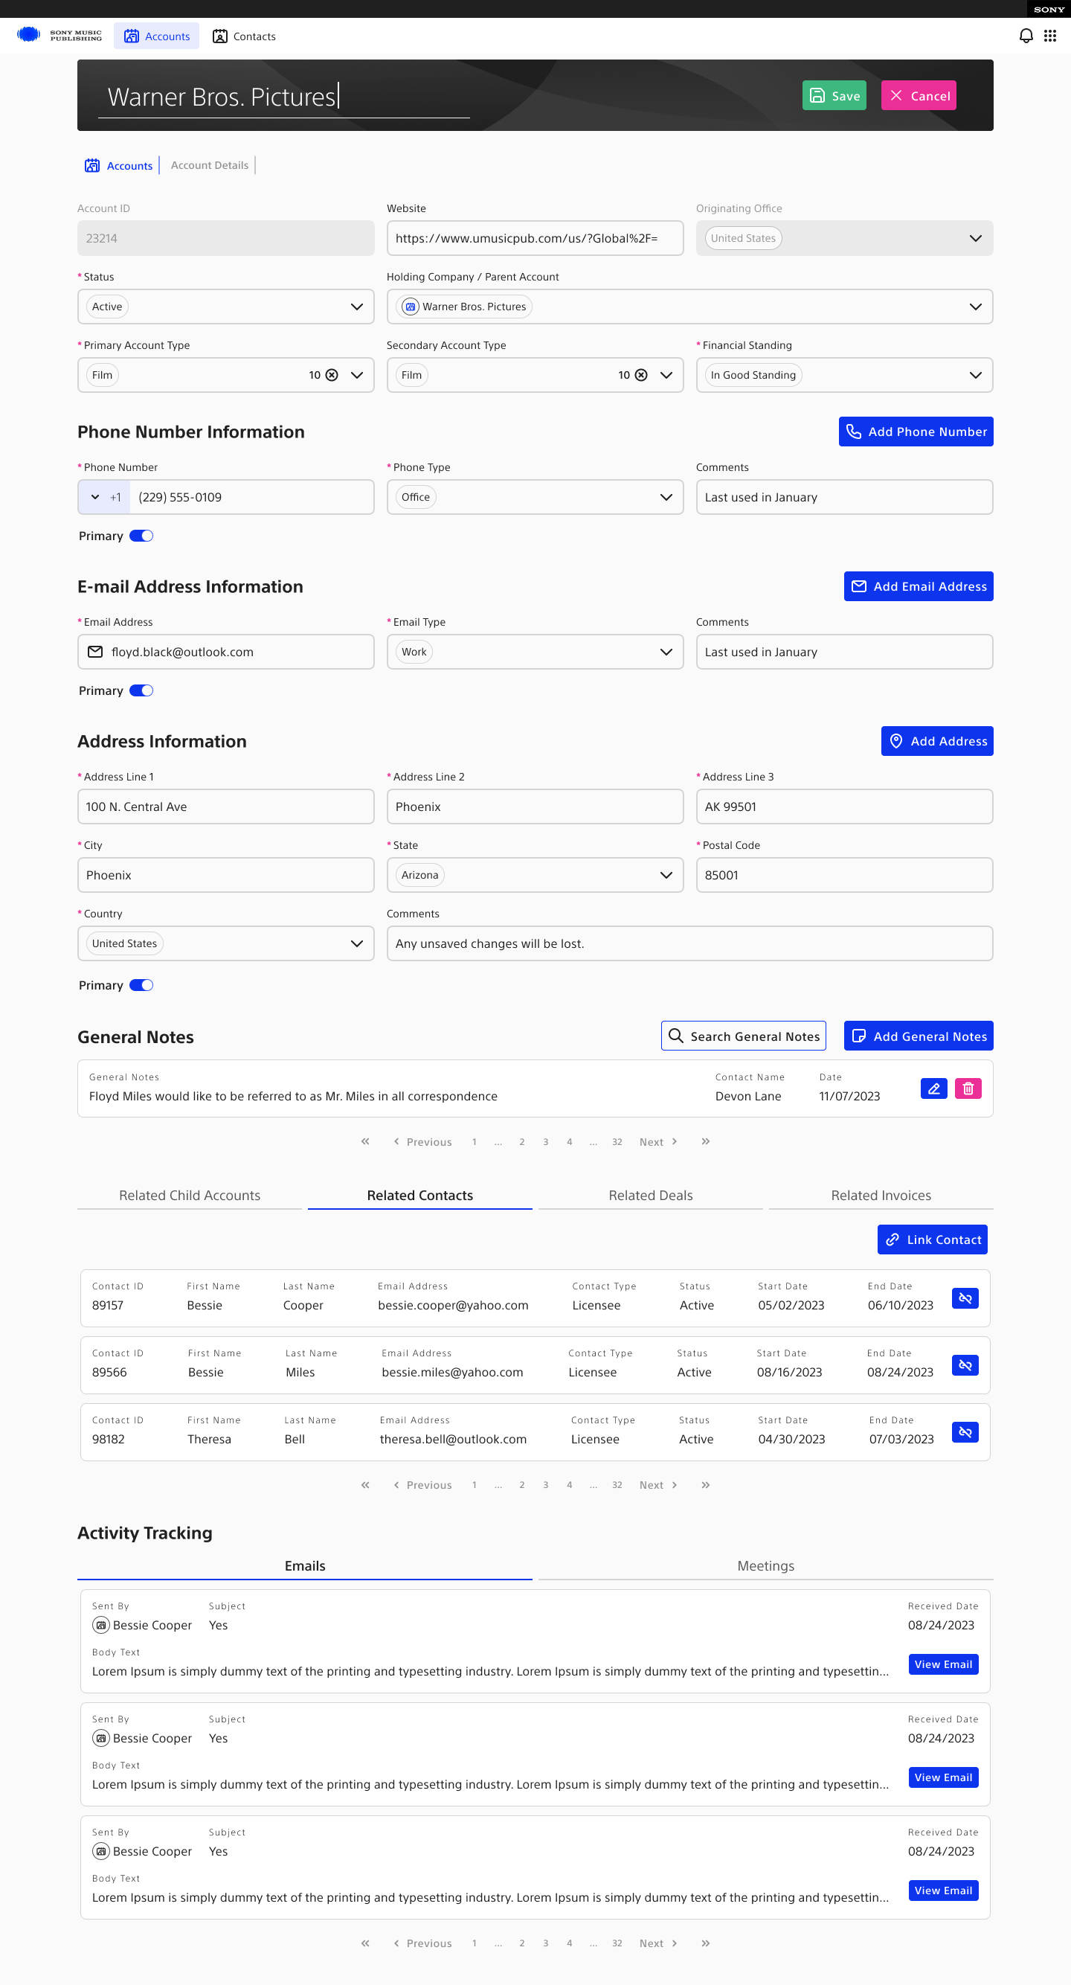Switch to Related Deals tab
Image resolution: width=1071 pixels, height=1985 pixels.
[x=650, y=1195]
